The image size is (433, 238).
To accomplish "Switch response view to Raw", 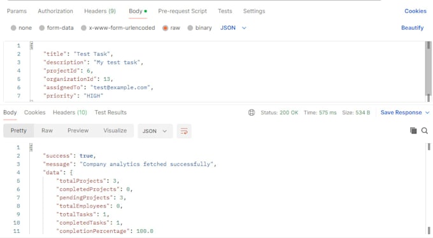I will pyautogui.click(x=47, y=130).
